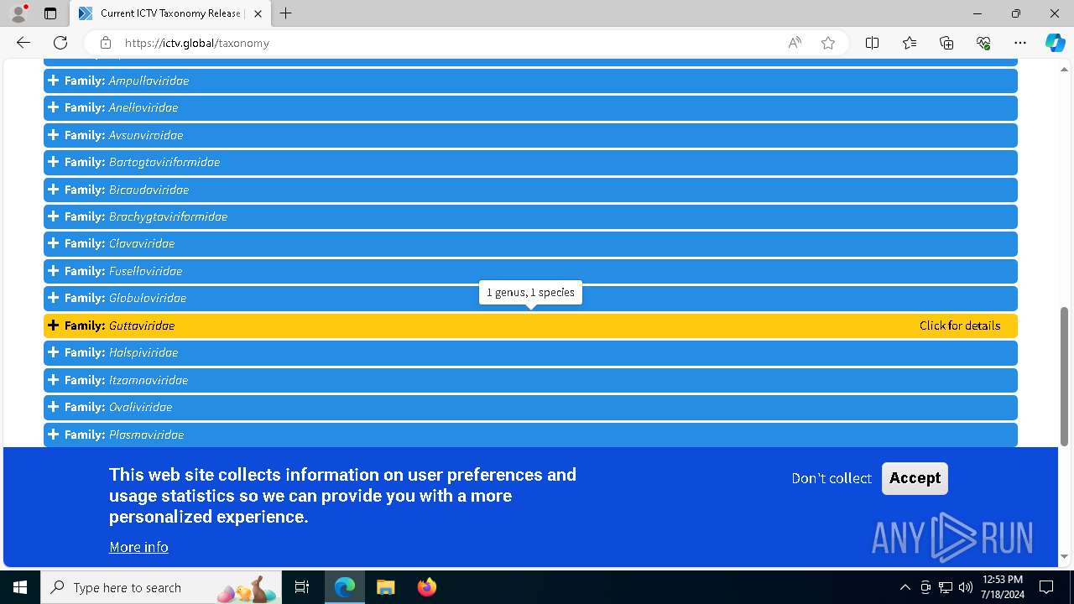Expand the Clavaviridae family plus icon

(x=54, y=243)
